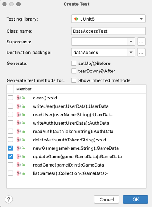The height and width of the screenshot is (207, 152).
Task: Click method icon beside listGames row
Action: coord(18,173)
